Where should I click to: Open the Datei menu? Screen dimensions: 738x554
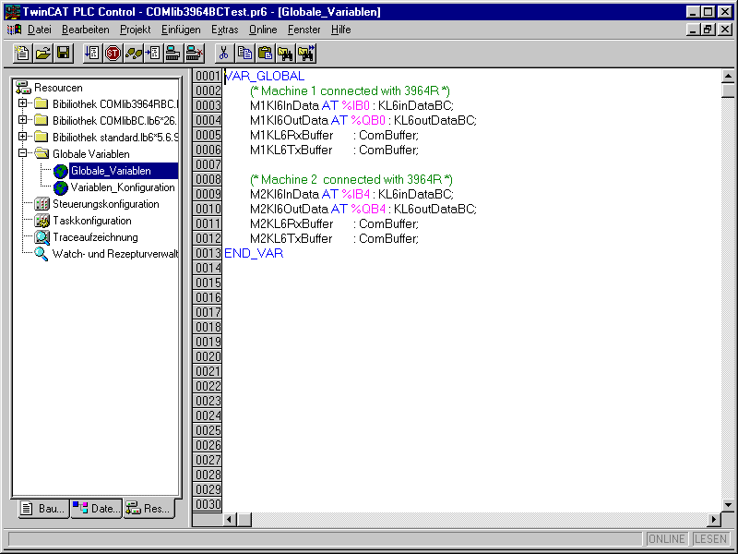tap(40, 30)
